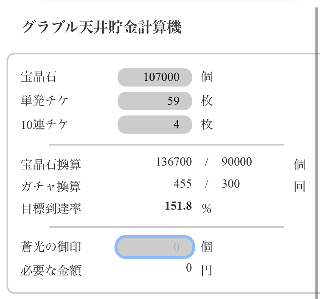Tap the 10連チケ label

click(44, 125)
